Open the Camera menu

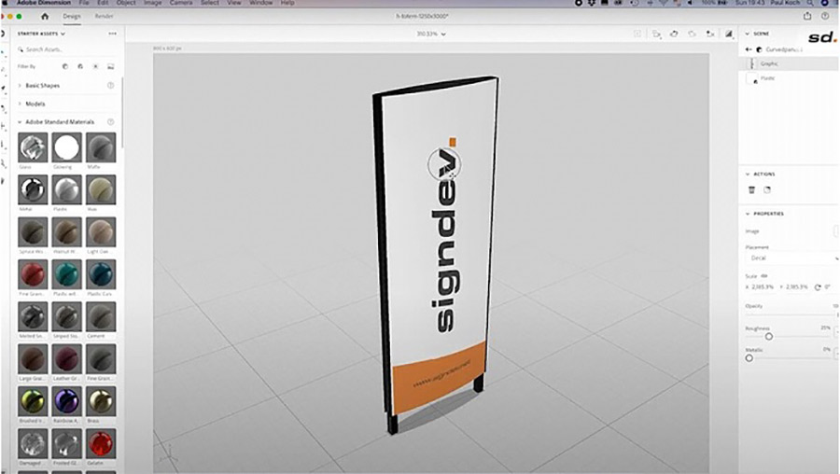[x=181, y=3]
